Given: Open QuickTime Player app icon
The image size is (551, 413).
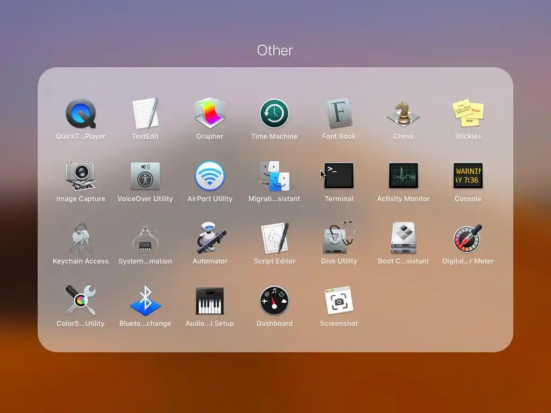Looking at the screenshot, I should (x=81, y=113).
